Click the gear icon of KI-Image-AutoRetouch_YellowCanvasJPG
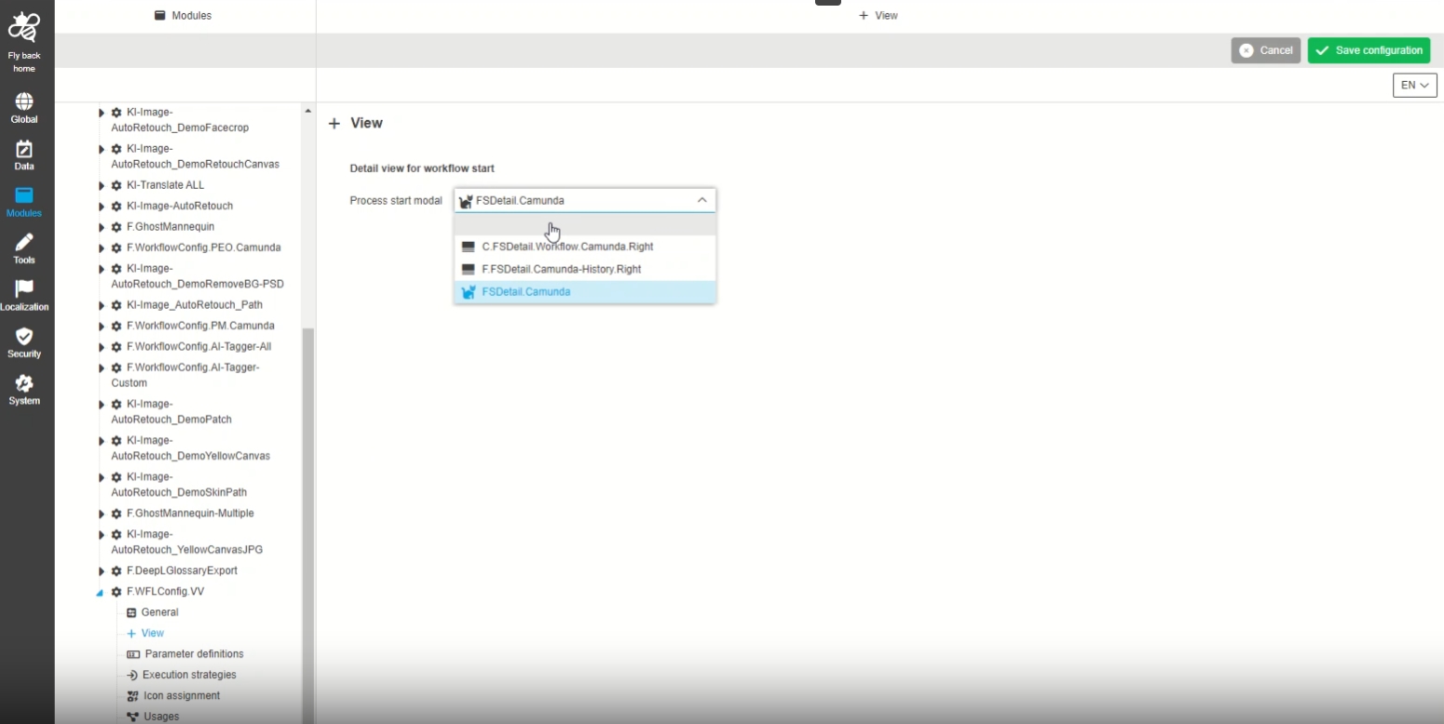 coord(116,535)
